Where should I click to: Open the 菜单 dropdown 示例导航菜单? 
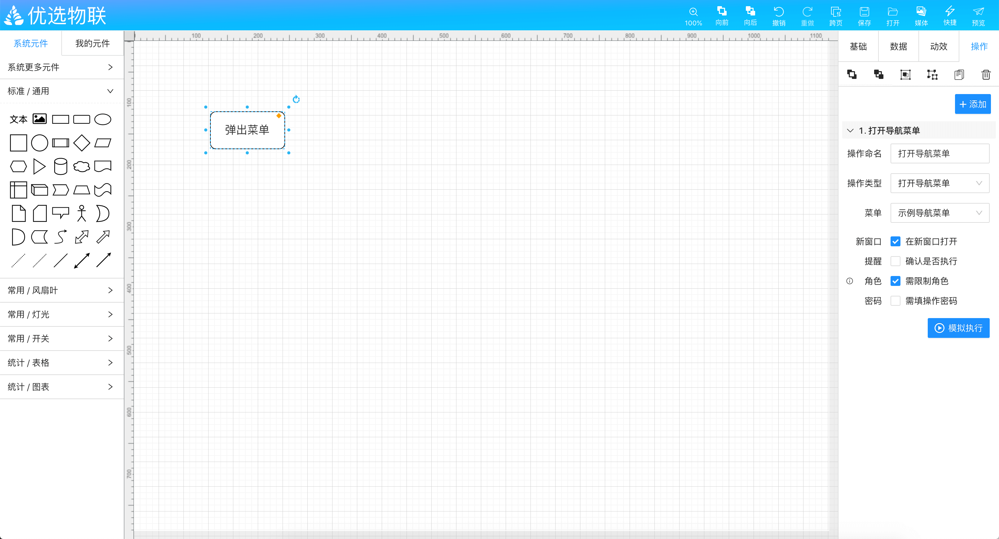coord(940,213)
